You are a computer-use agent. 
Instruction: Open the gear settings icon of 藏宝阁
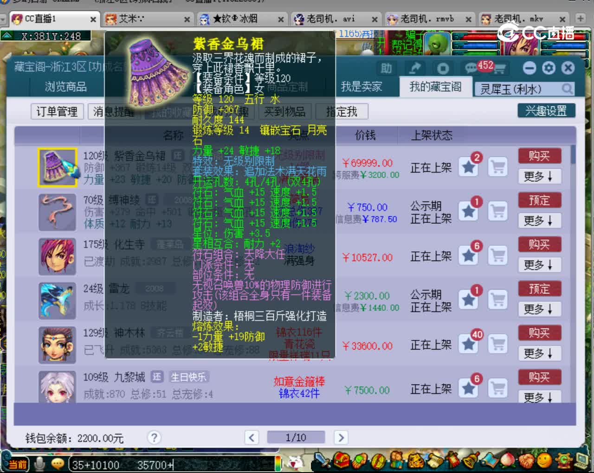549,68
